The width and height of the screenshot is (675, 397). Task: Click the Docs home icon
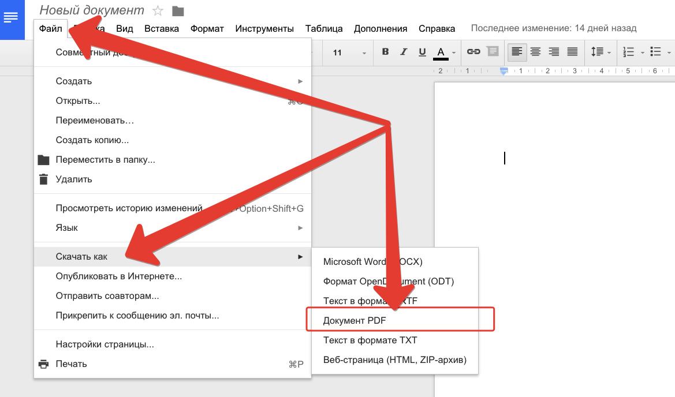[x=11, y=18]
